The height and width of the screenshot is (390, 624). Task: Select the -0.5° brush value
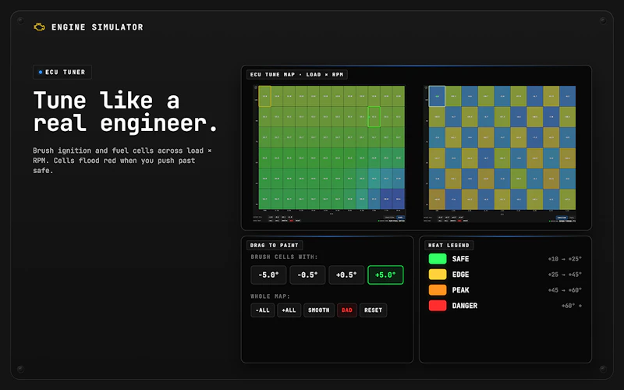[x=307, y=275]
